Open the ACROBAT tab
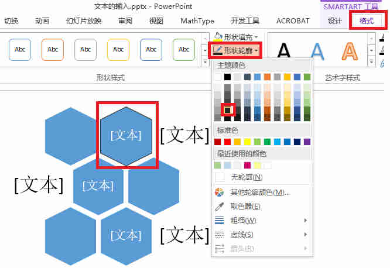This screenshot has width=390, height=268. (x=293, y=21)
